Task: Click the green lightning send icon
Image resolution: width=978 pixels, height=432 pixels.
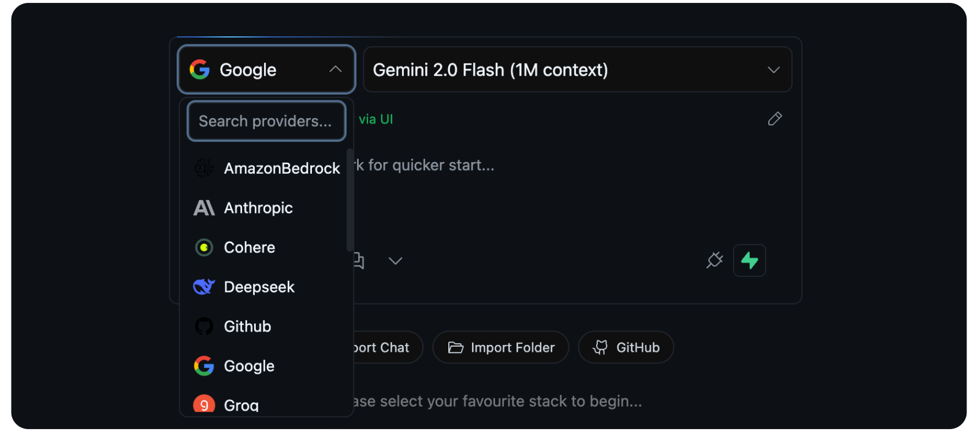Action: coord(749,260)
